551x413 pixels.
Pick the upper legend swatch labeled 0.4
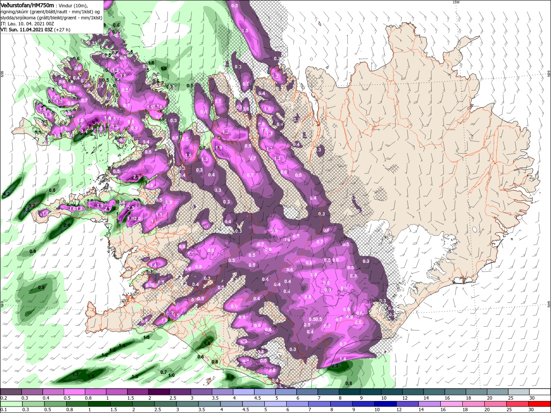pos(53,392)
